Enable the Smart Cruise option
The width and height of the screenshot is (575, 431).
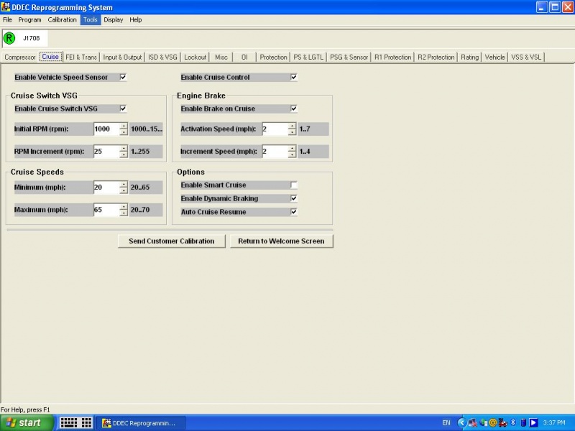[293, 185]
